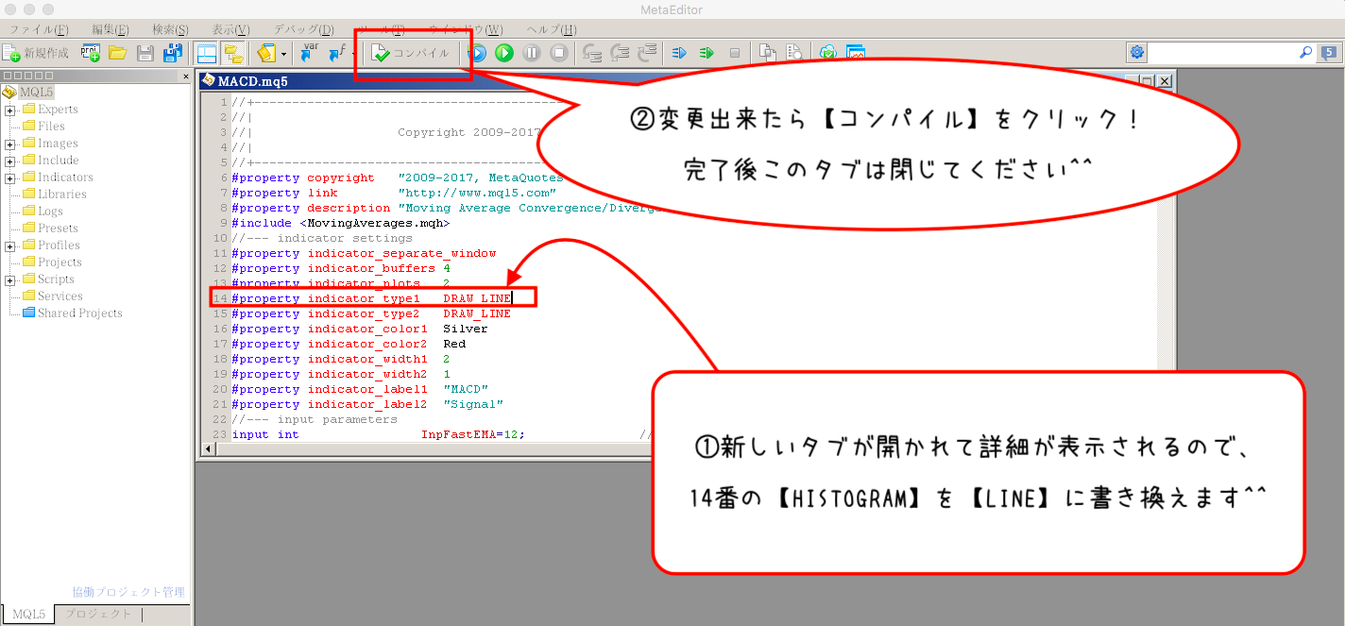
Task: Toggle the Toolbox folder-tree view button
Action: pos(232,54)
